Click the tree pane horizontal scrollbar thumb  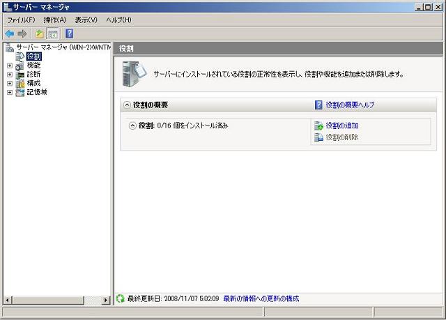pyautogui.click(x=48, y=300)
